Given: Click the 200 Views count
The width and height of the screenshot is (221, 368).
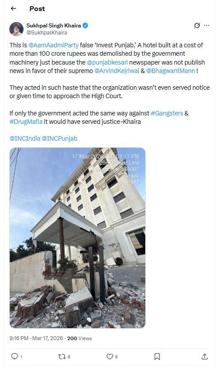Looking at the screenshot, I should click(x=79, y=338).
